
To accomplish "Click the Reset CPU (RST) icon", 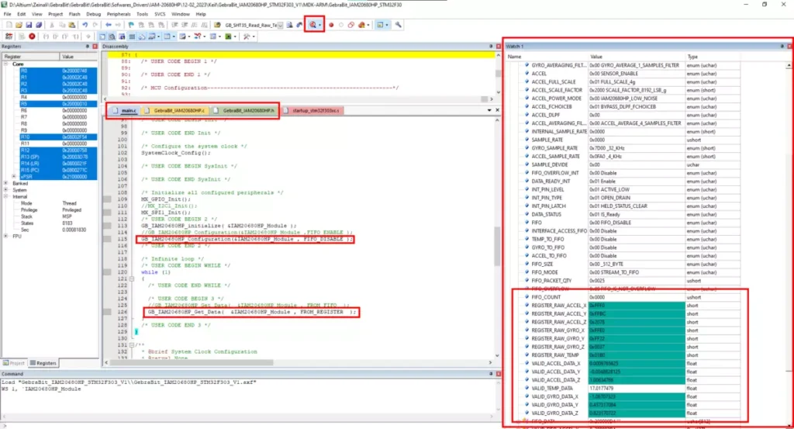I will (x=9, y=36).
